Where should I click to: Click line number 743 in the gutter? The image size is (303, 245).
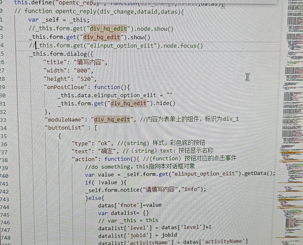pos(4,199)
